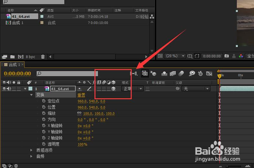
Task: Toggle the in/out/duration columns braces icon
Action: click(x=16, y=166)
